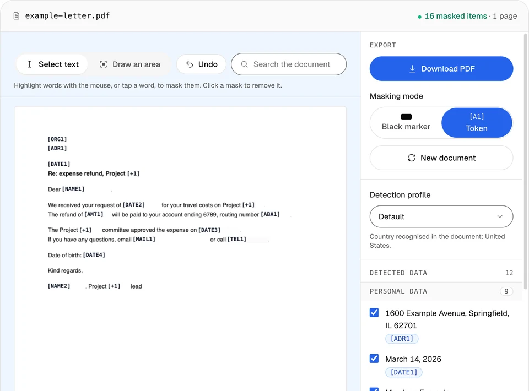Click the [DATE1] chip under March 14, 2026
Viewport: 529px width, 391px height.
pos(404,372)
